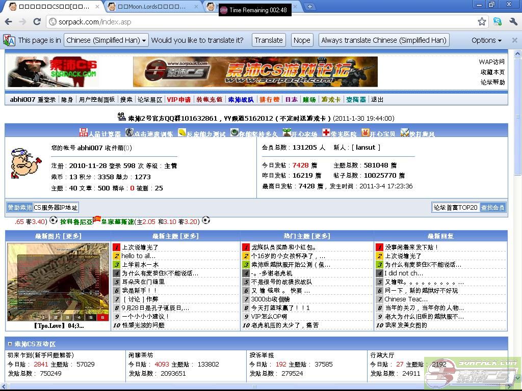Screen dimensions: 522x391
Task: Switch to the Moon.Lords browser tab
Action: [x=152, y=7]
